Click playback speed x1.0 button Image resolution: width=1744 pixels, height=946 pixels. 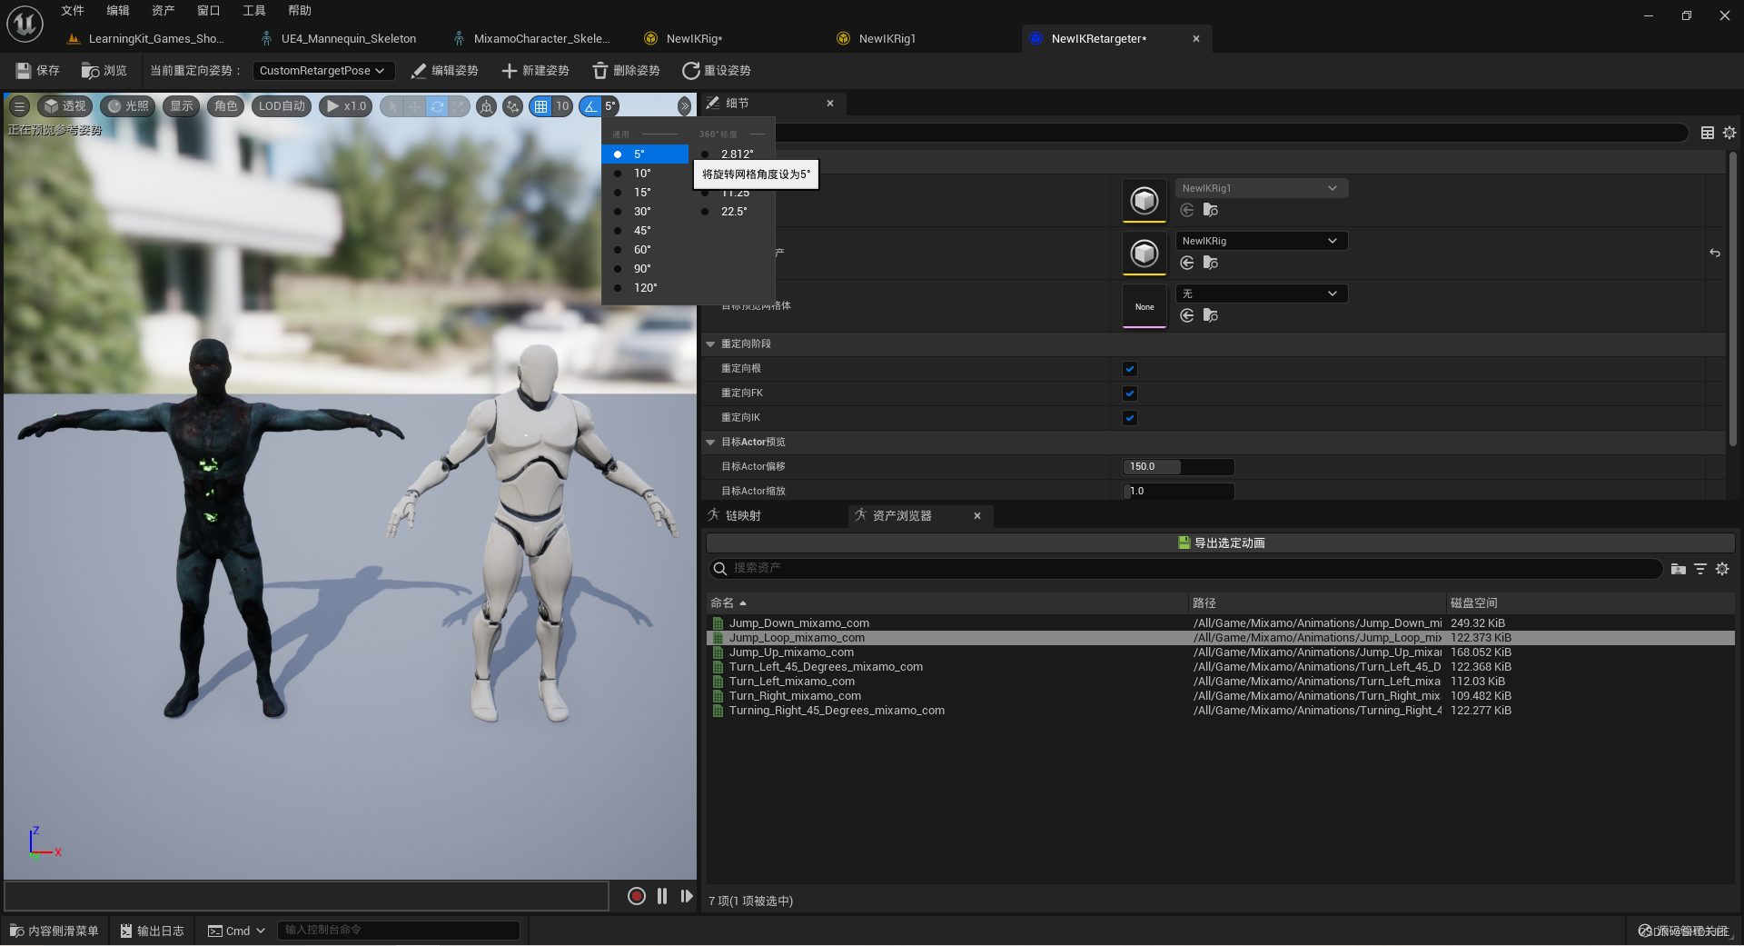pos(346,106)
